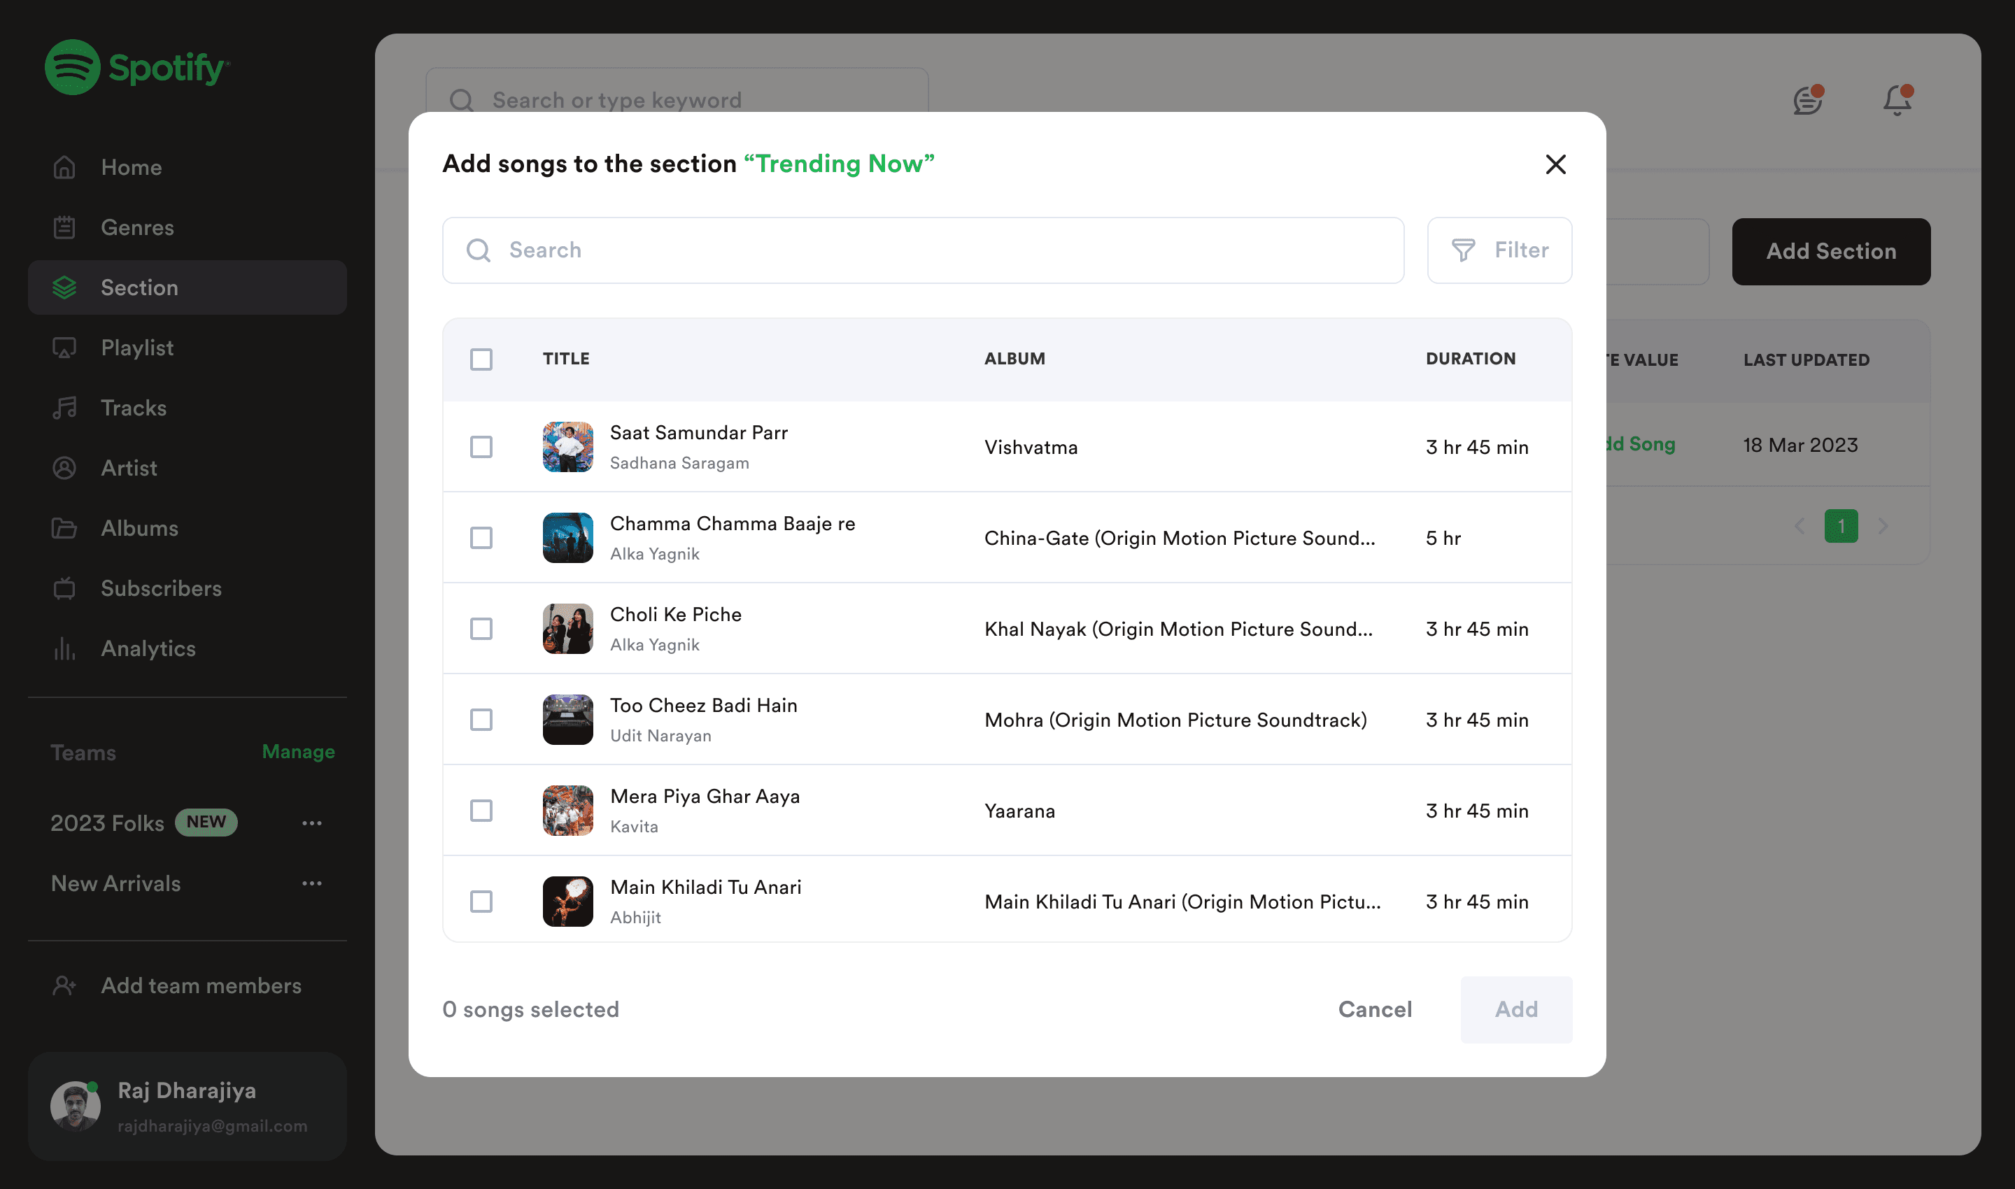Click the 5 hr duration value

[1443, 538]
